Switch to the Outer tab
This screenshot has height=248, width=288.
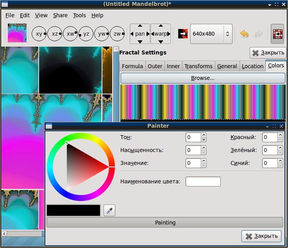[x=155, y=66]
